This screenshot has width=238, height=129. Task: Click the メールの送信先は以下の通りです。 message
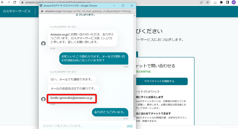pos(73,88)
